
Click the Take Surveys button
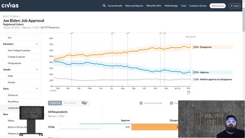218,6
